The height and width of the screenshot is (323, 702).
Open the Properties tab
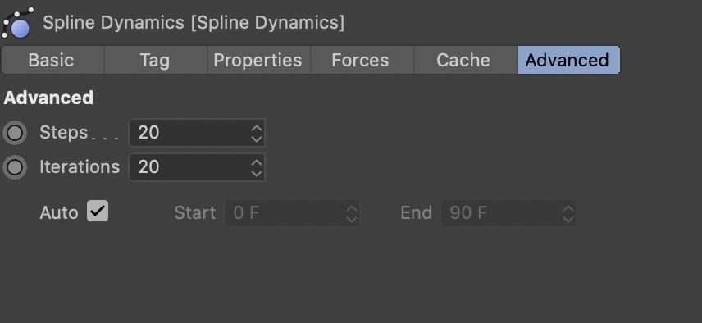[x=259, y=60]
